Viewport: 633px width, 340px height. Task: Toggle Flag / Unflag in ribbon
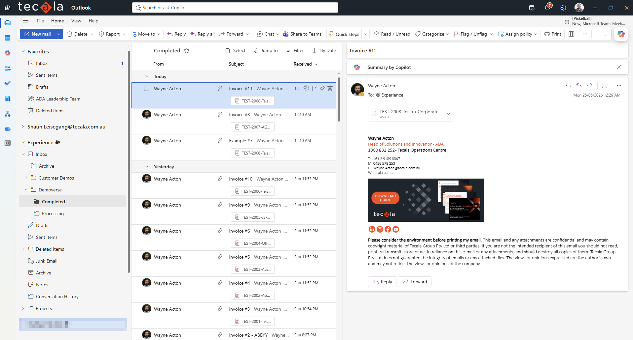[x=470, y=34]
